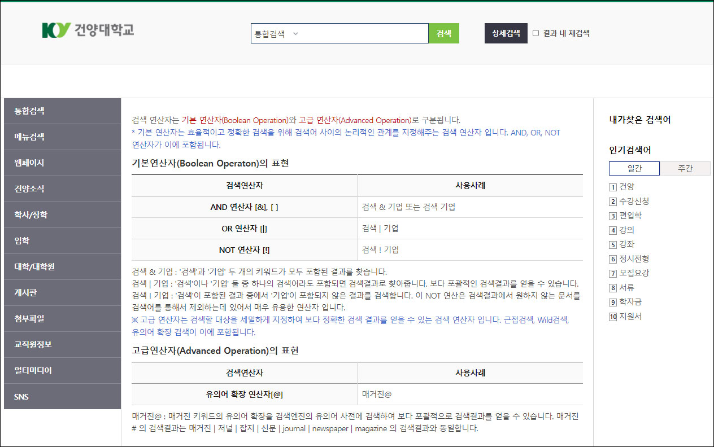Screen dimensions: 714x447
Task: Click the '검색 & 기업 또는 검색 기업' example cell
Action: tap(470, 207)
